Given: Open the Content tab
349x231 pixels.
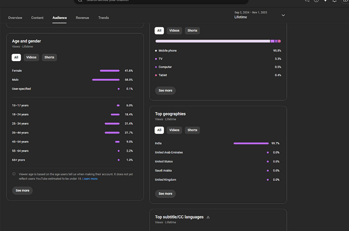Looking at the screenshot, I should (37, 18).
